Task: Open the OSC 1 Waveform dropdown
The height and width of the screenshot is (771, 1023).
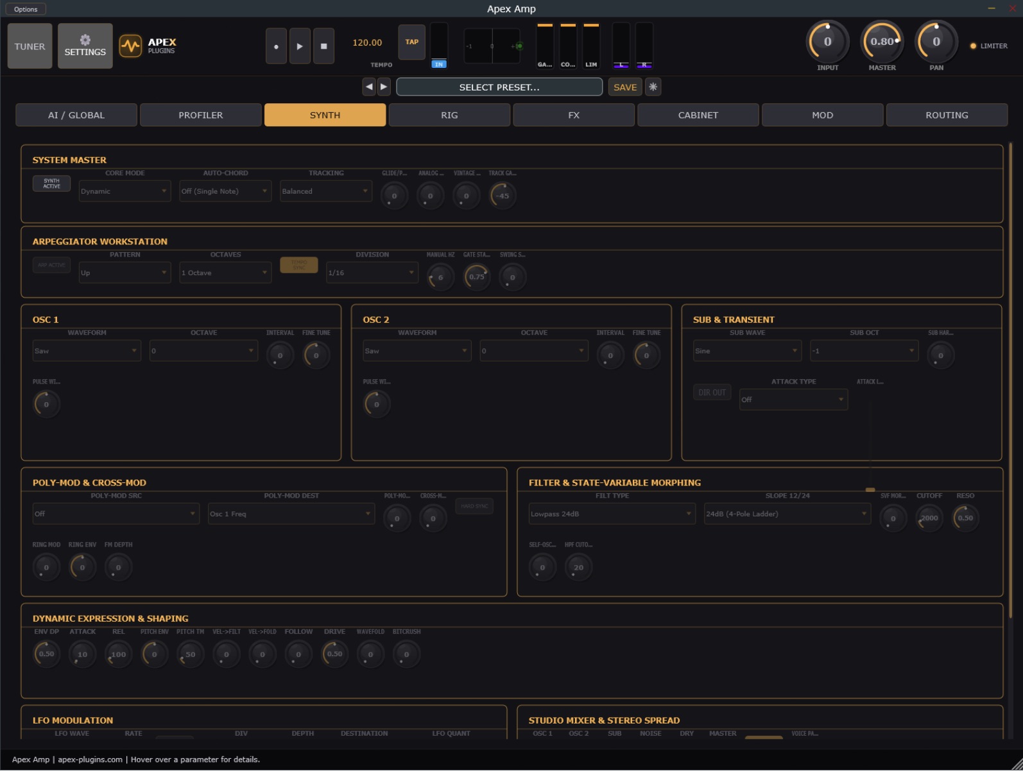Action: coord(87,351)
